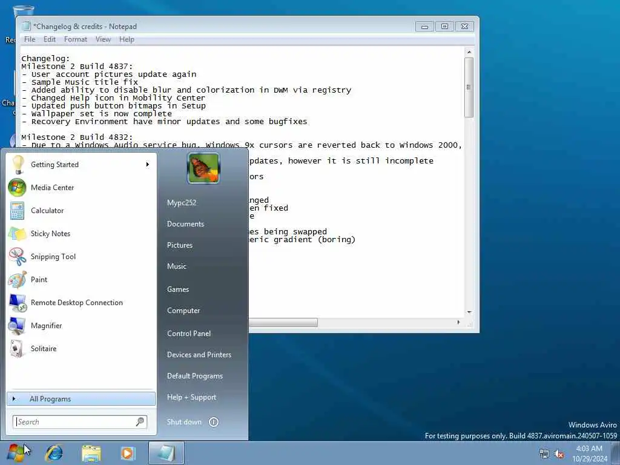Screen dimensions: 620x465
Task: Click the Notepad title bar icon
Action: 26,26
